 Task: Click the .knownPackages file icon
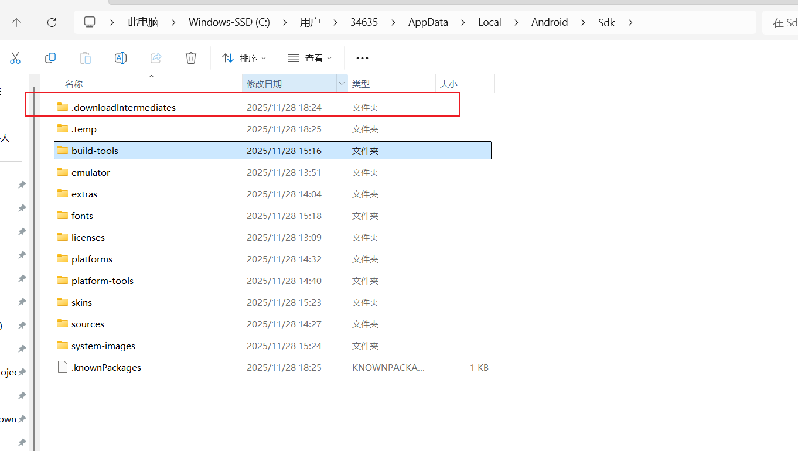click(62, 367)
